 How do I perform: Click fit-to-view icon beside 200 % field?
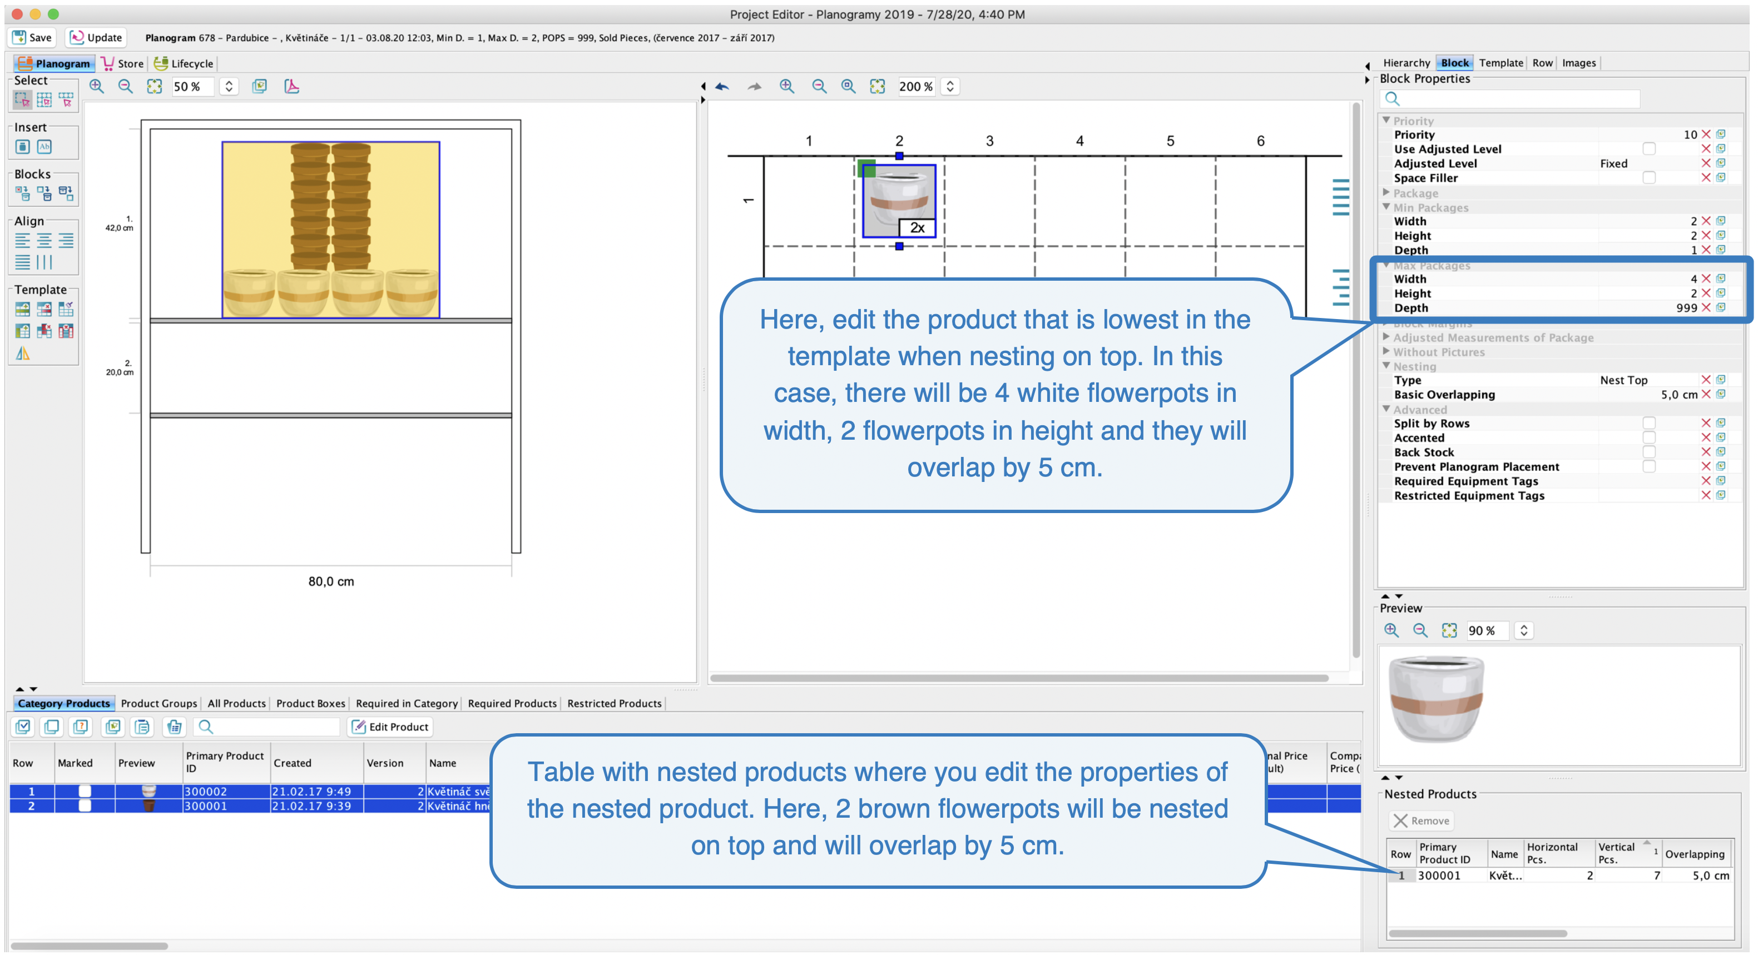pos(878,87)
